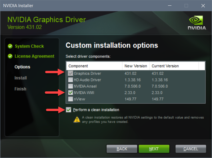Click HD Audio new version 1.3.38.16

133,80
